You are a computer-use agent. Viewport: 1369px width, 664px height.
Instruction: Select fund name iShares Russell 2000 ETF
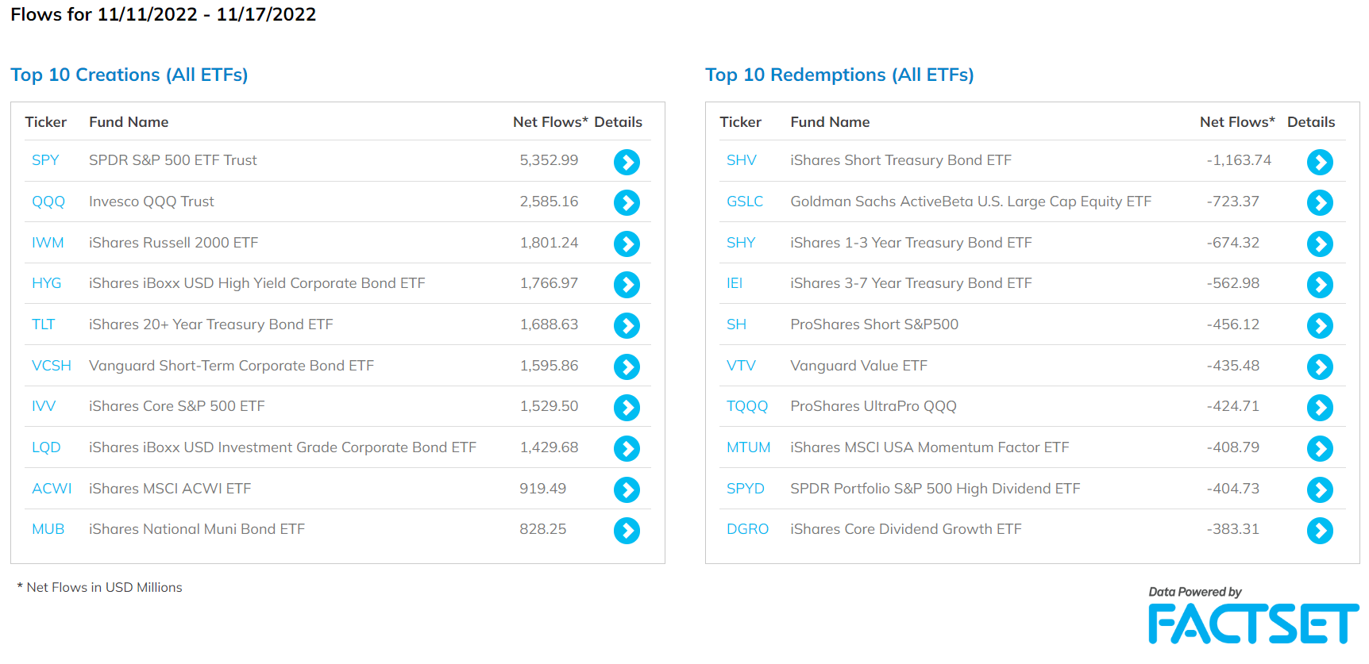[174, 243]
